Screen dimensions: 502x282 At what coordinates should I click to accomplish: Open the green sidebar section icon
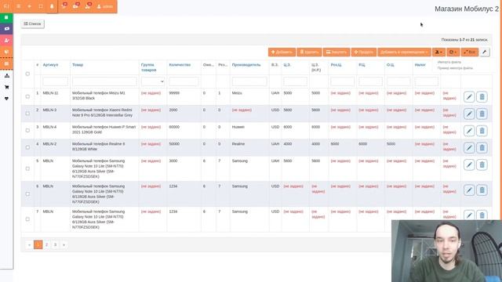6,17
